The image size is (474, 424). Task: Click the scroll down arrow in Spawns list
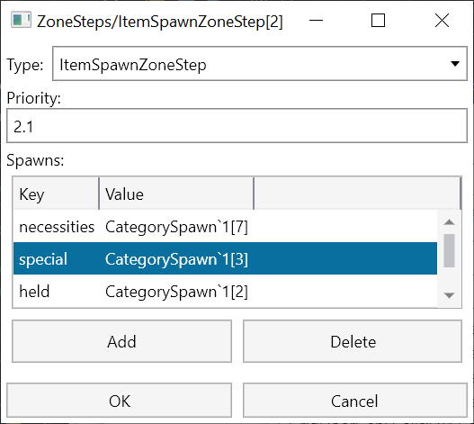[x=449, y=294]
